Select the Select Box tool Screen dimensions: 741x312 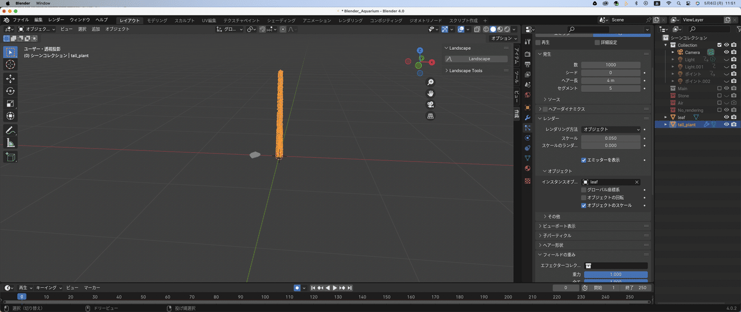point(10,52)
